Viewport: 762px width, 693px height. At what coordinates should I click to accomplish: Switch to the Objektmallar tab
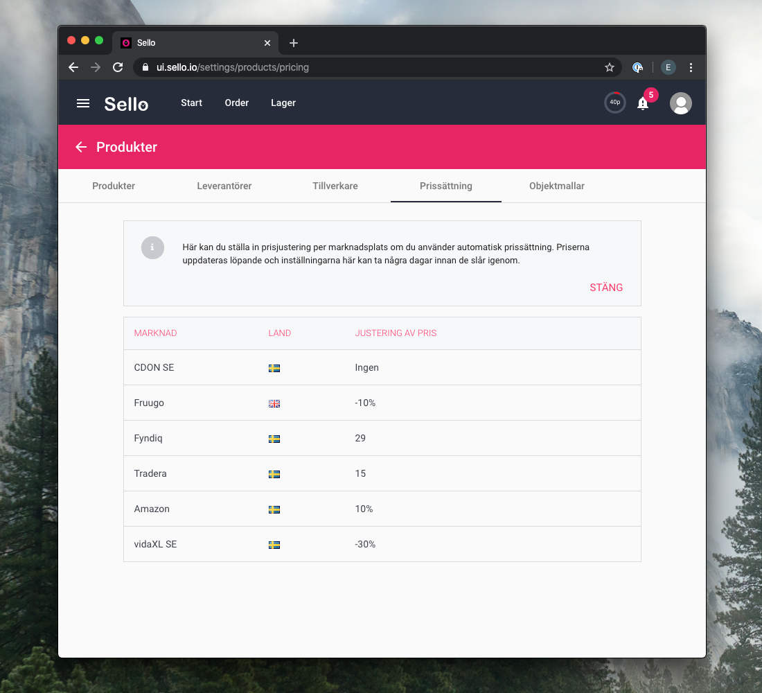[556, 186]
